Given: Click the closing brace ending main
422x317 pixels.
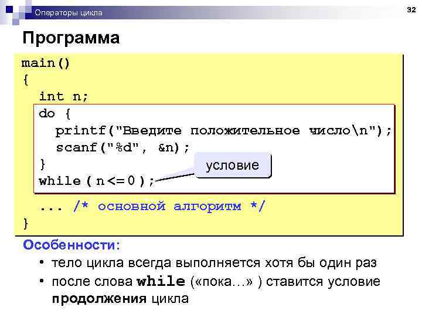Looking at the screenshot, I should (x=26, y=224).
